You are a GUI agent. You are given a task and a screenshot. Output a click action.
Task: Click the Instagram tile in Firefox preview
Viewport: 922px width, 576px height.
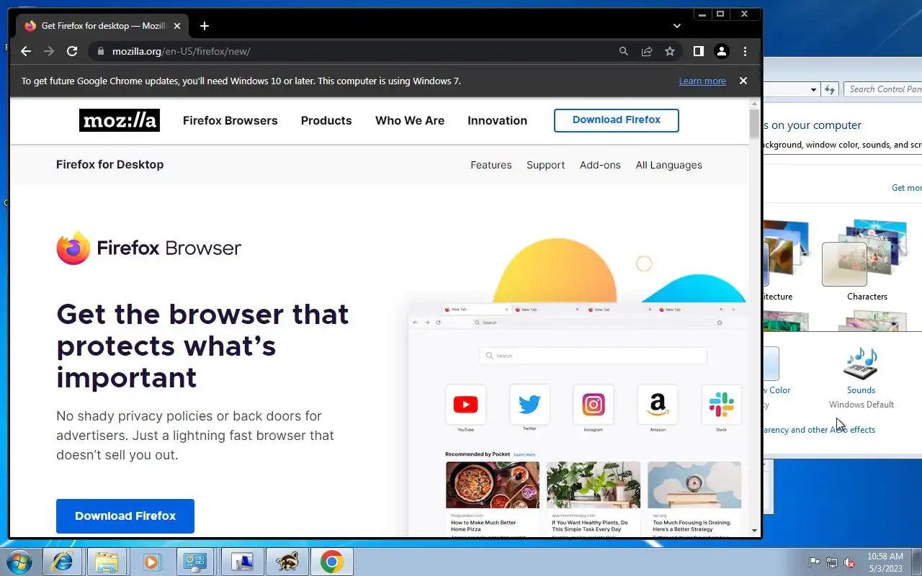click(x=594, y=405)
